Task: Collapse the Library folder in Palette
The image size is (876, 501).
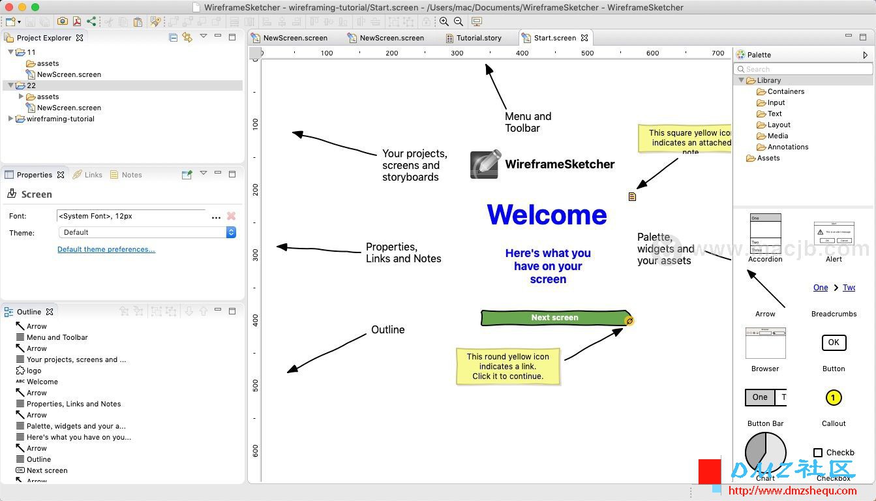Action: point(741,80)
